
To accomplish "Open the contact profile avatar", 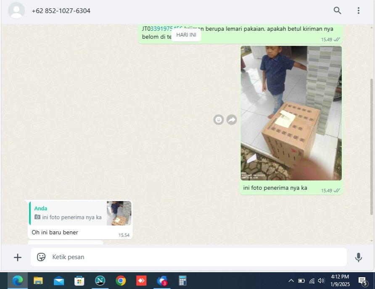I will 16,11.
